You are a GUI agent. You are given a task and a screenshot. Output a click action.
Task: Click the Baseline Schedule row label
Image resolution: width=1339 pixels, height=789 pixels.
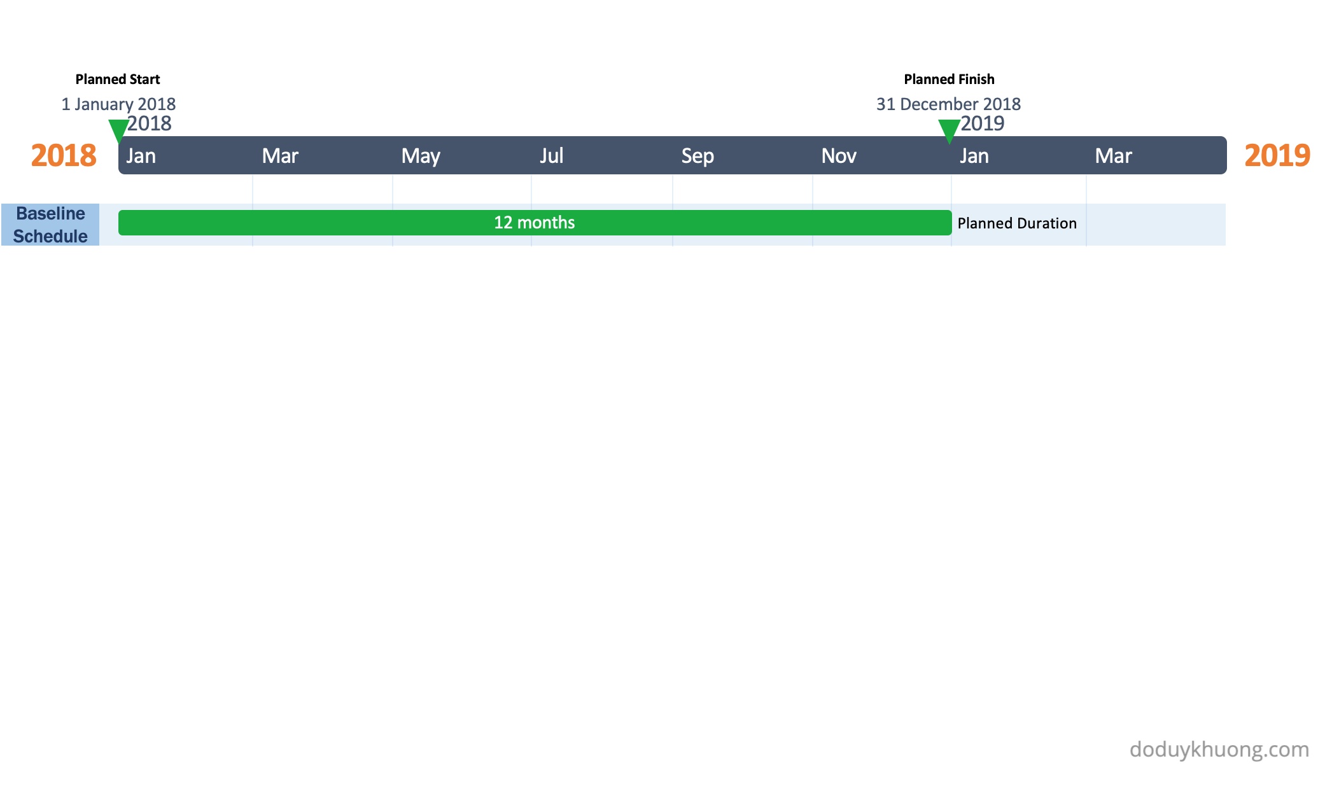click(x=50, y=225)
